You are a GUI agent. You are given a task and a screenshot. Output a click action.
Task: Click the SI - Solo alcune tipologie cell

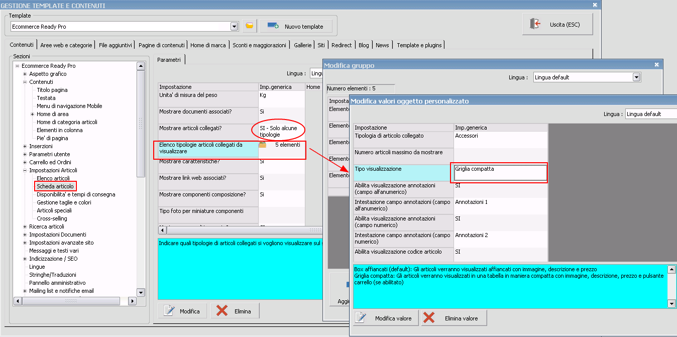281,132
